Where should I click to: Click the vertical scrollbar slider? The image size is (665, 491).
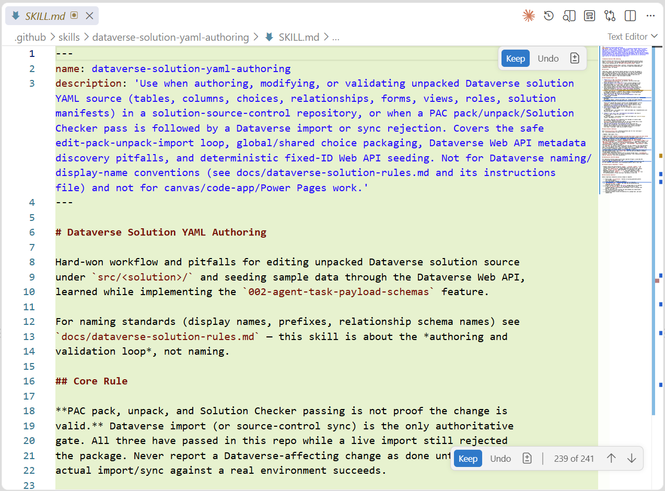tap(654, 230)
